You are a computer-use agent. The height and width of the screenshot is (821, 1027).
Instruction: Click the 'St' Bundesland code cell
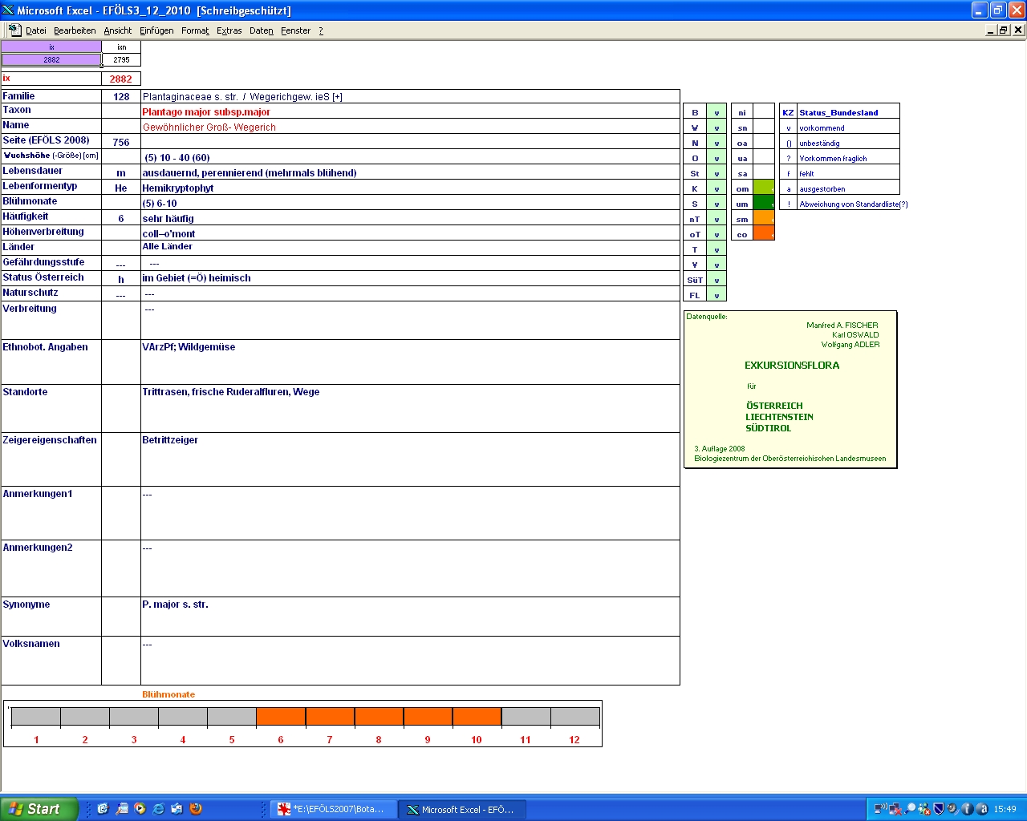point(695,173)
